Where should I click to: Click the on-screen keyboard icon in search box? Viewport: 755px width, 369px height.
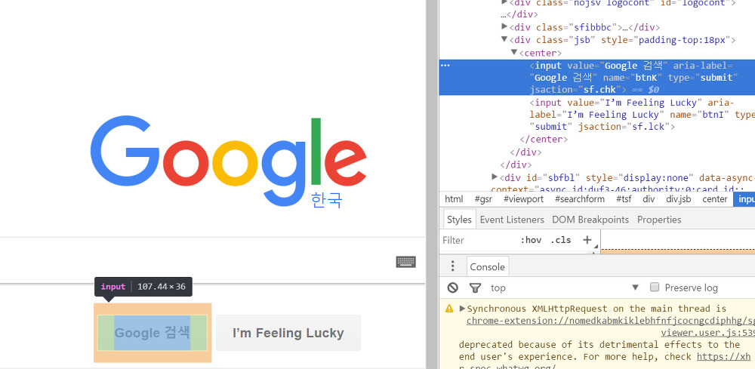click(406, 262)
